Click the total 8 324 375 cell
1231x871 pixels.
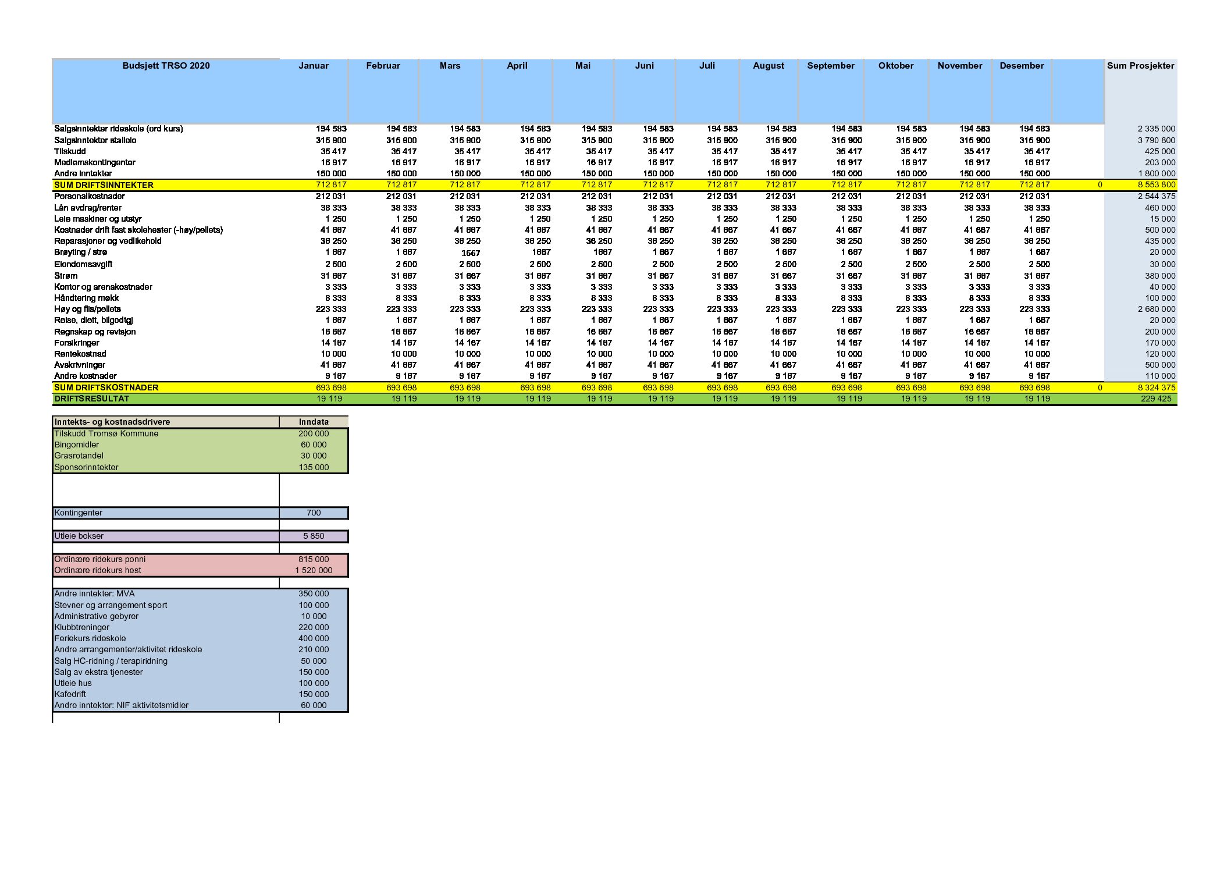pyautogui.click(x=1156, y=387)
